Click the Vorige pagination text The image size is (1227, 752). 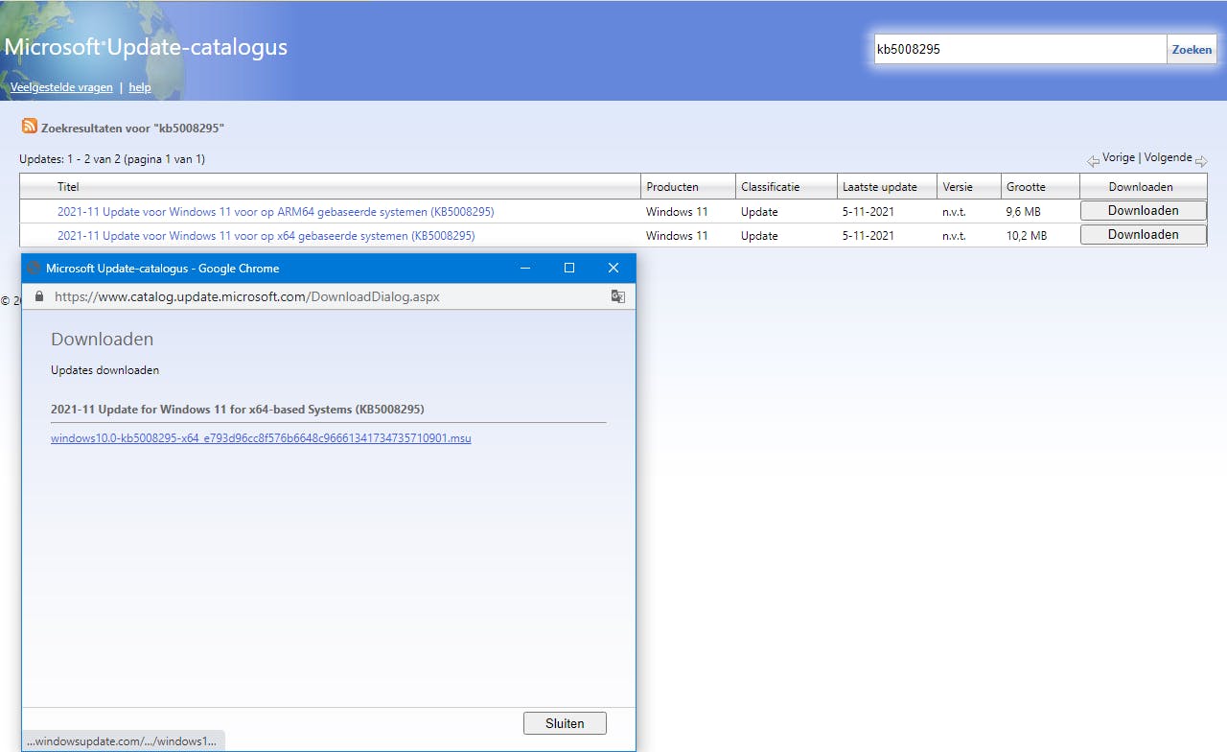(x=1119, y=157)
